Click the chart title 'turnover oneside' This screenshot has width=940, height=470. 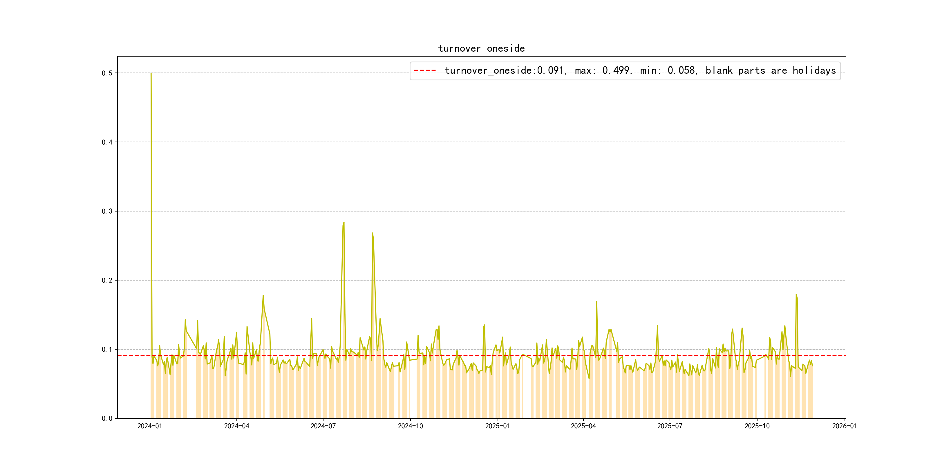481,48
